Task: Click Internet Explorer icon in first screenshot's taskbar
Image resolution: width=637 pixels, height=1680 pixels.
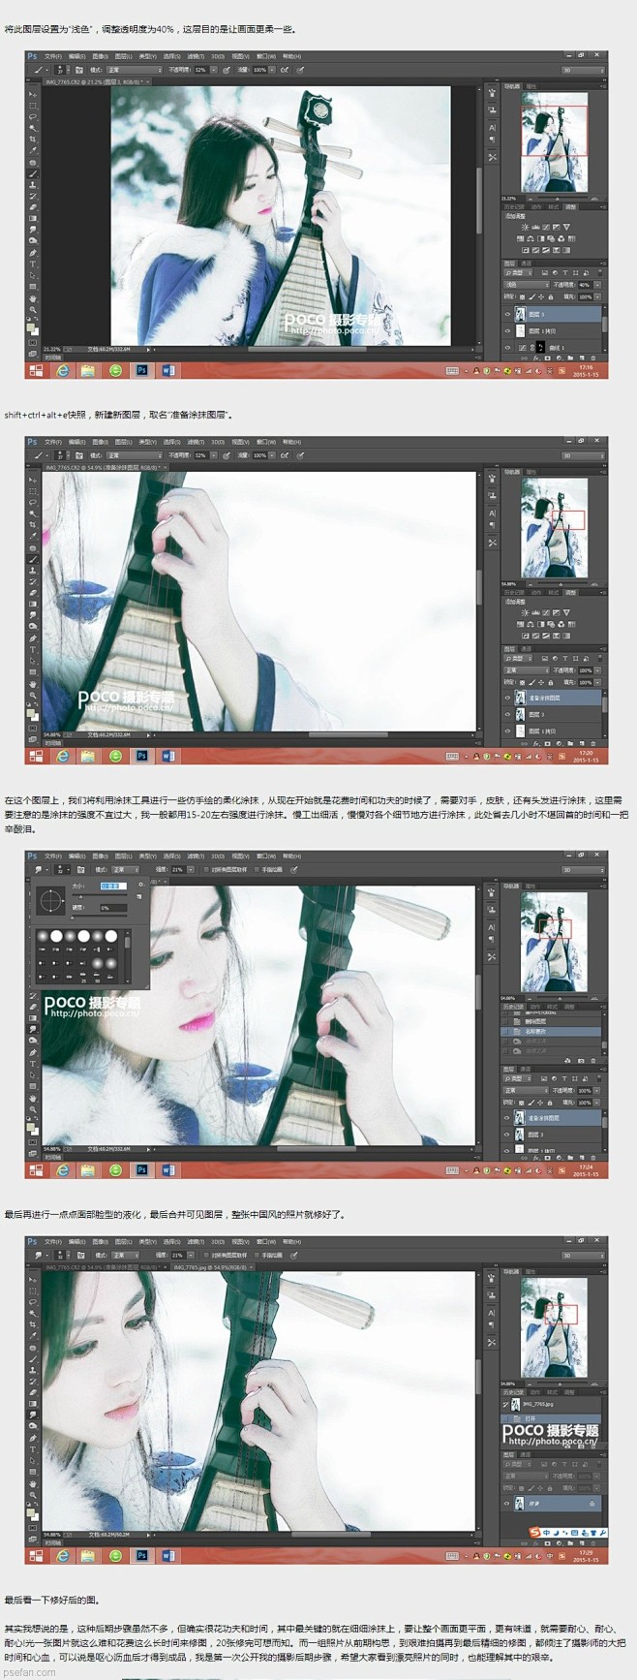Action: tap(63, 370)
